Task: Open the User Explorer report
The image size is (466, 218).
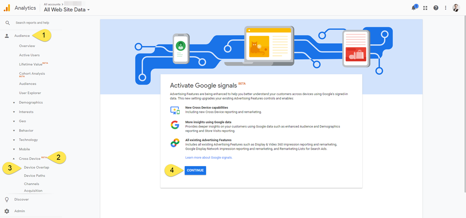Action: tap(30, 93)
